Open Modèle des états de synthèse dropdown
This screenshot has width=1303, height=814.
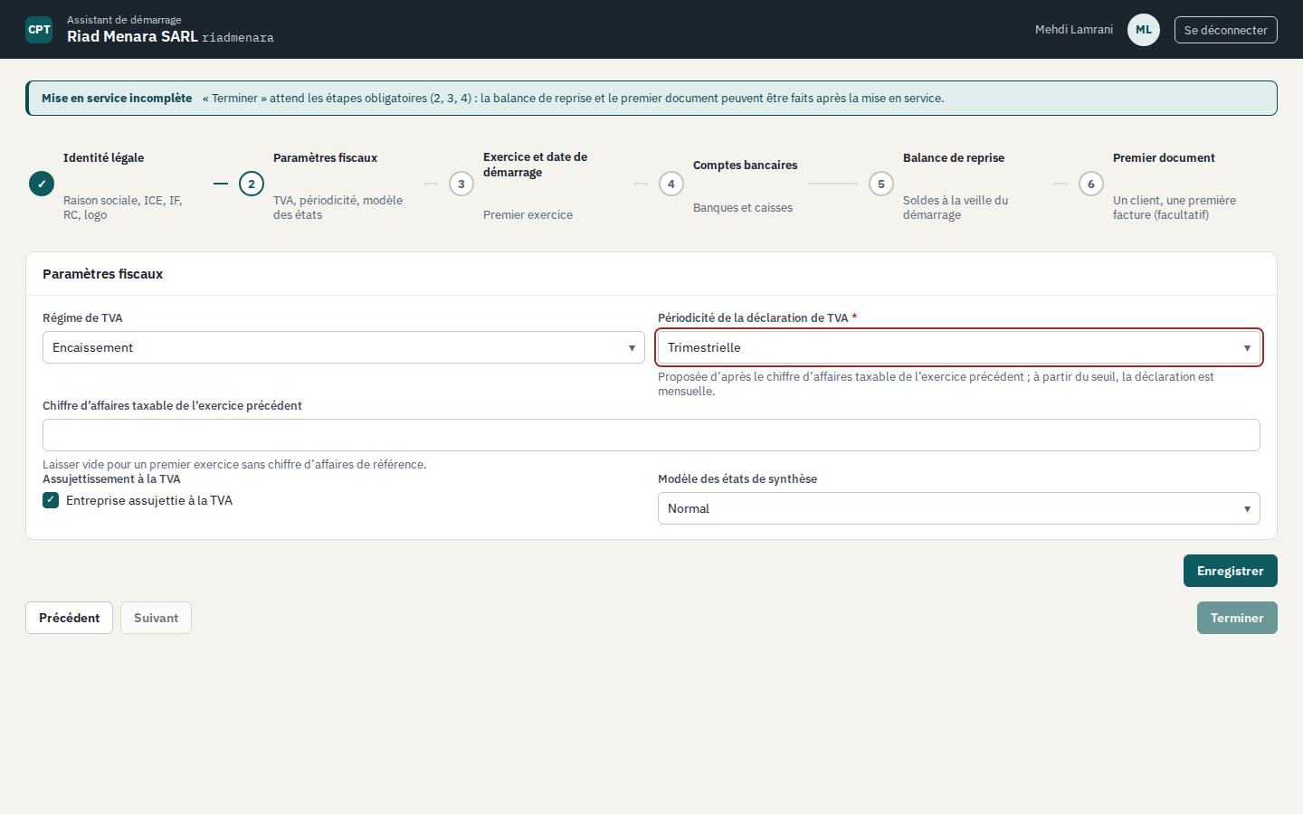click(x=959, y=508)
